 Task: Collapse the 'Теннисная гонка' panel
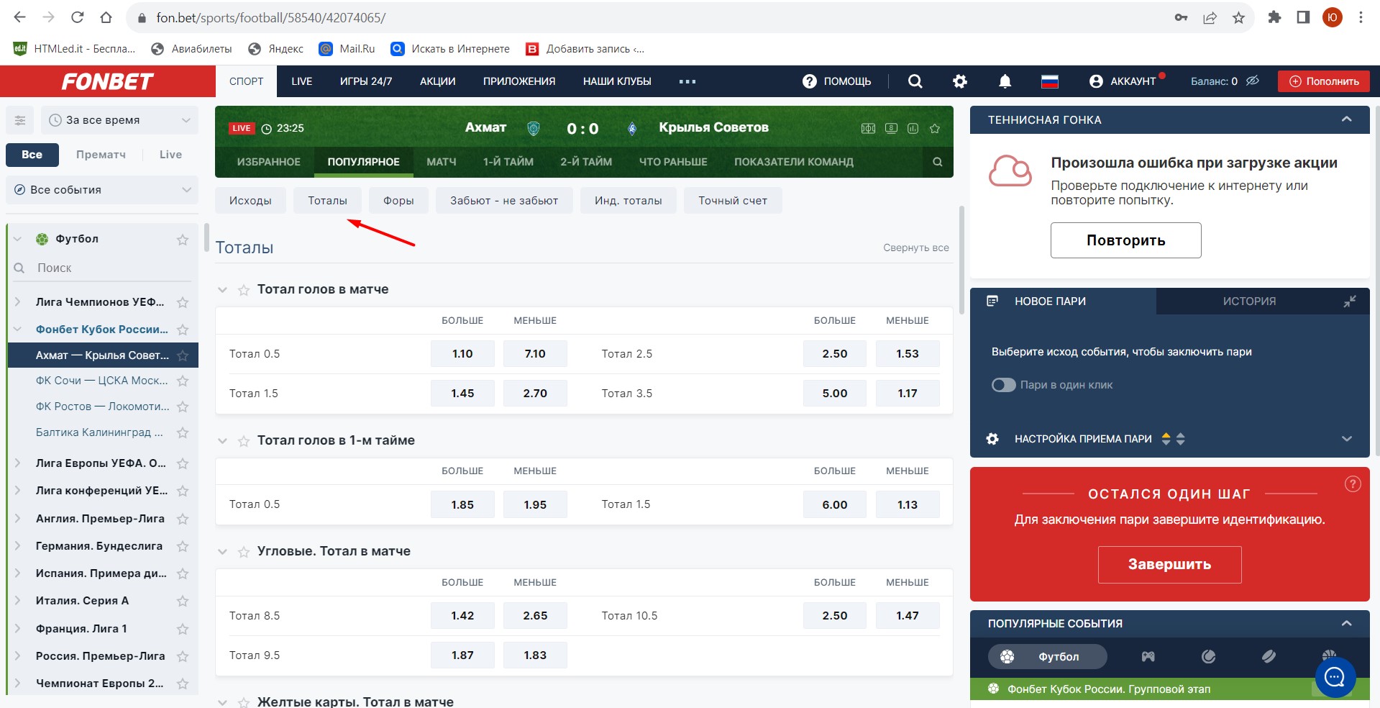click(1346, 119)
